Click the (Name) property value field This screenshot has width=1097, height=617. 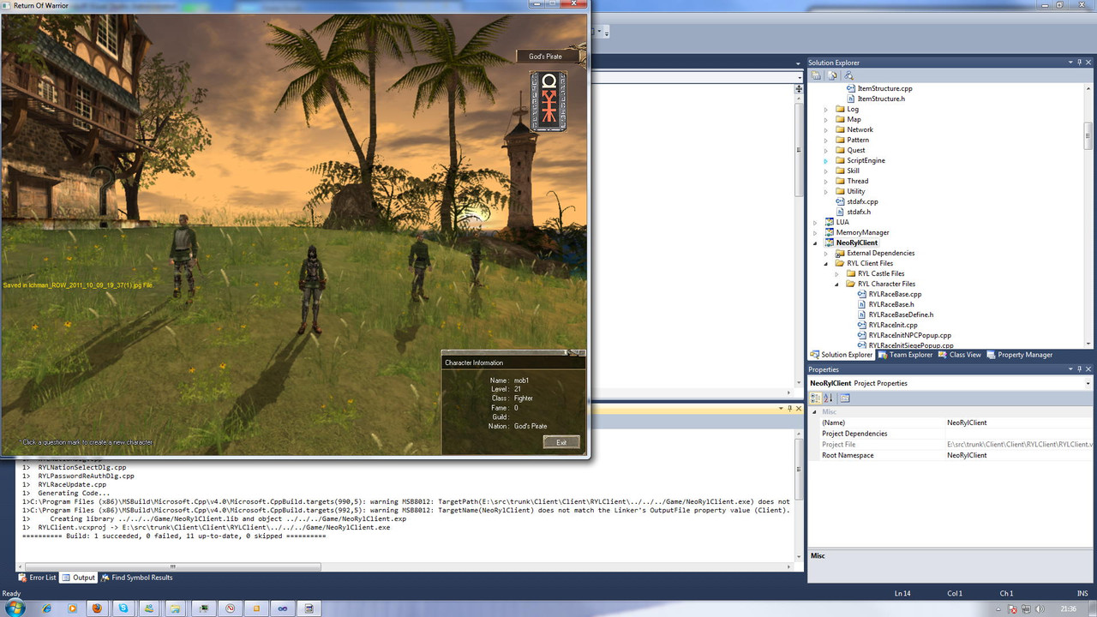pos(1018,422)
